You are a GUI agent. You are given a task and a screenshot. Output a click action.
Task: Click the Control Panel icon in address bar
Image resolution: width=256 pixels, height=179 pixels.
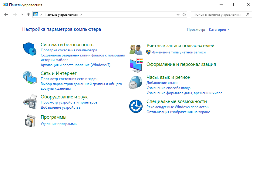point(36,14)
